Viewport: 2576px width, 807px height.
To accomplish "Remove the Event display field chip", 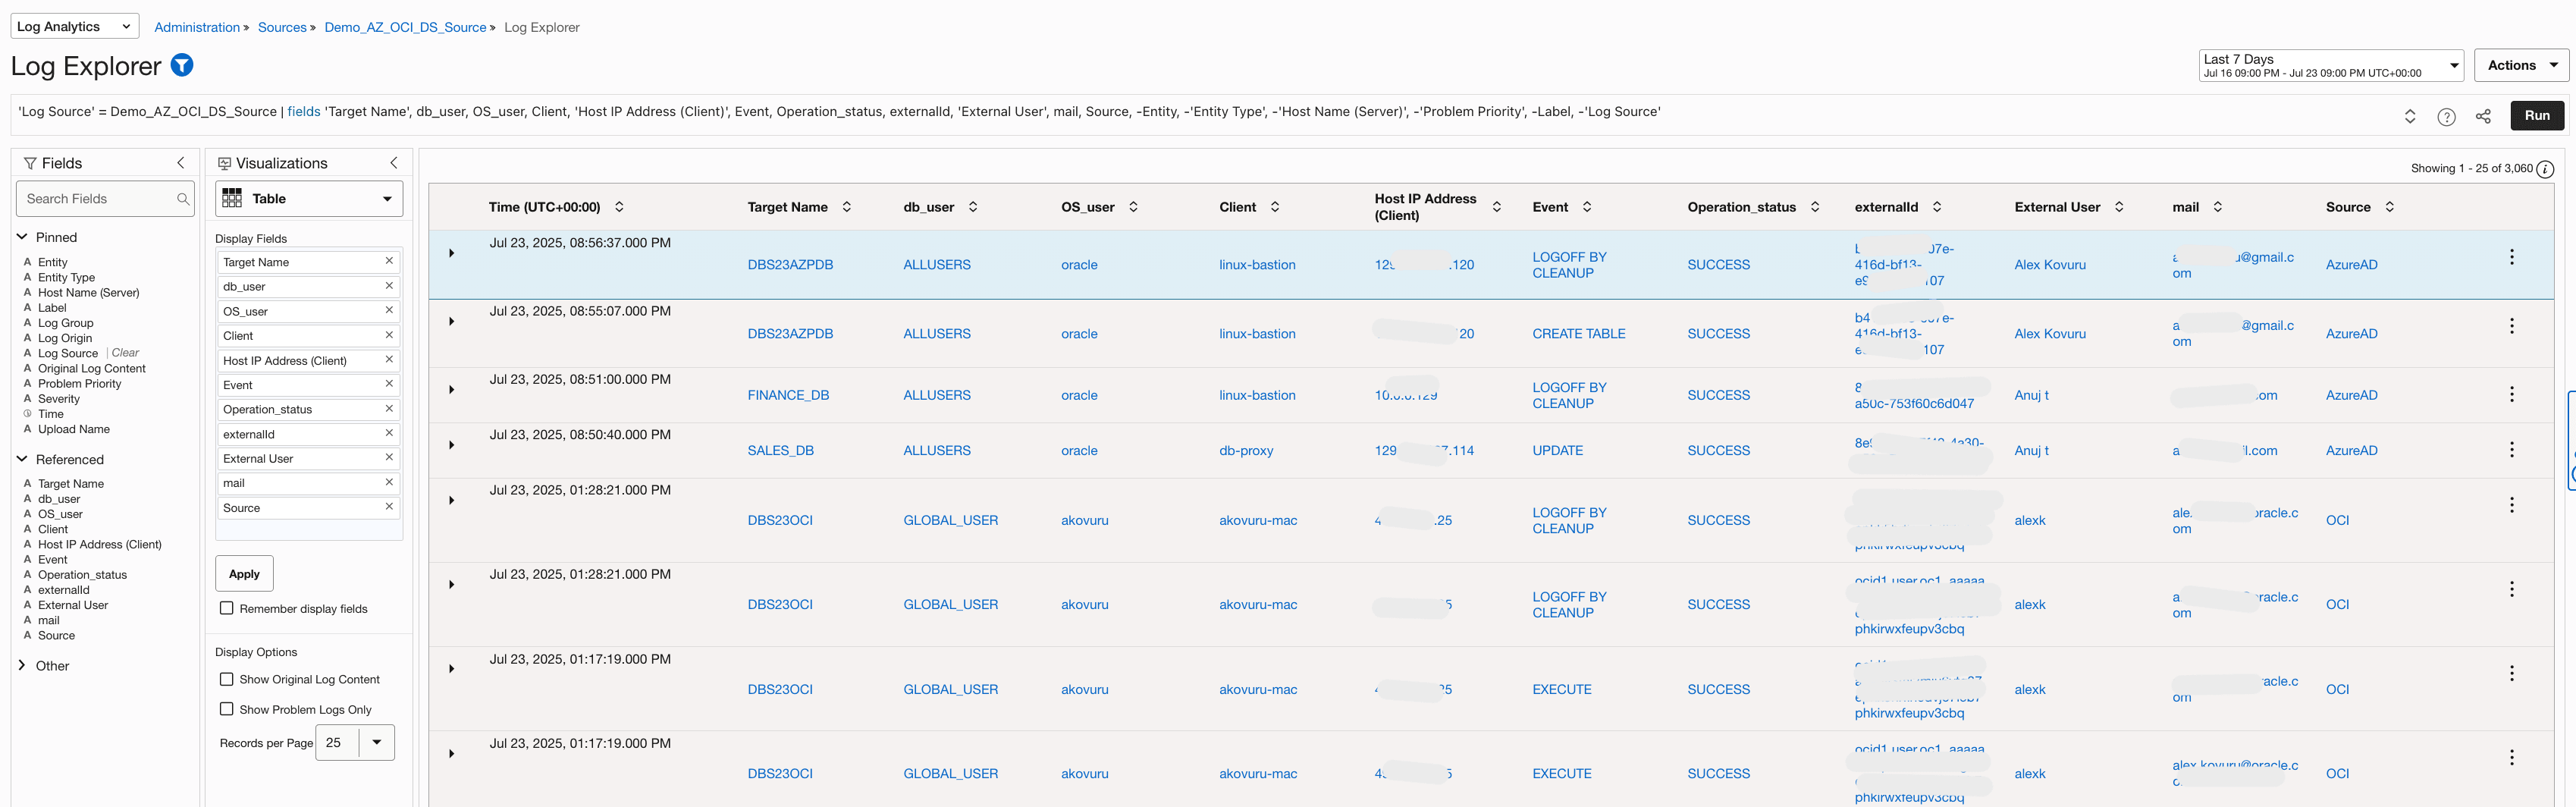I will pos(389,384).
